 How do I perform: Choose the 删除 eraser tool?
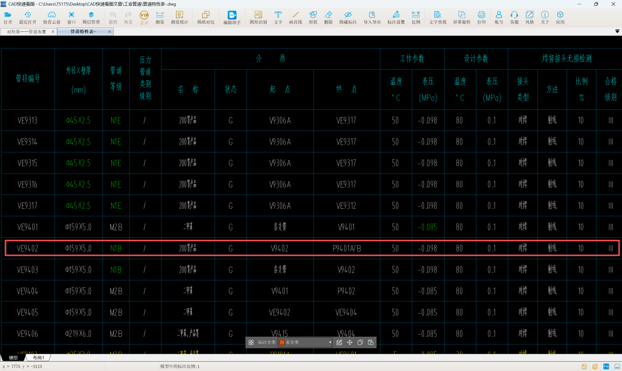coord(328,18)
